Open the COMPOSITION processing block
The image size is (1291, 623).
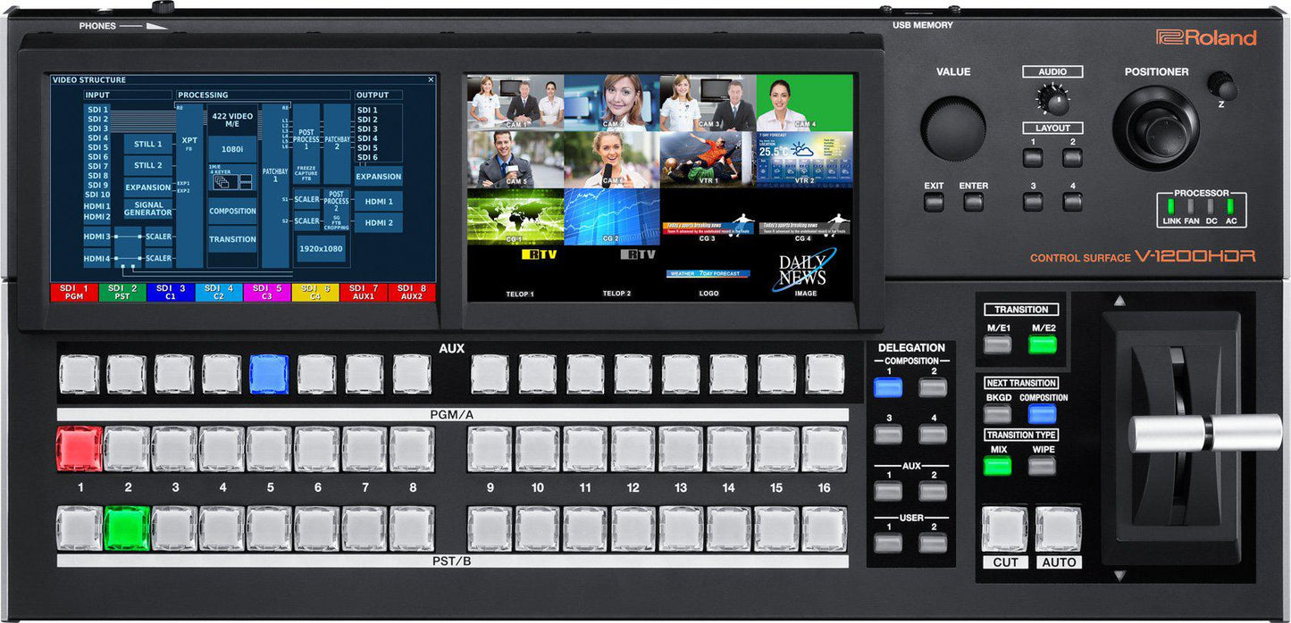point(232,211)
